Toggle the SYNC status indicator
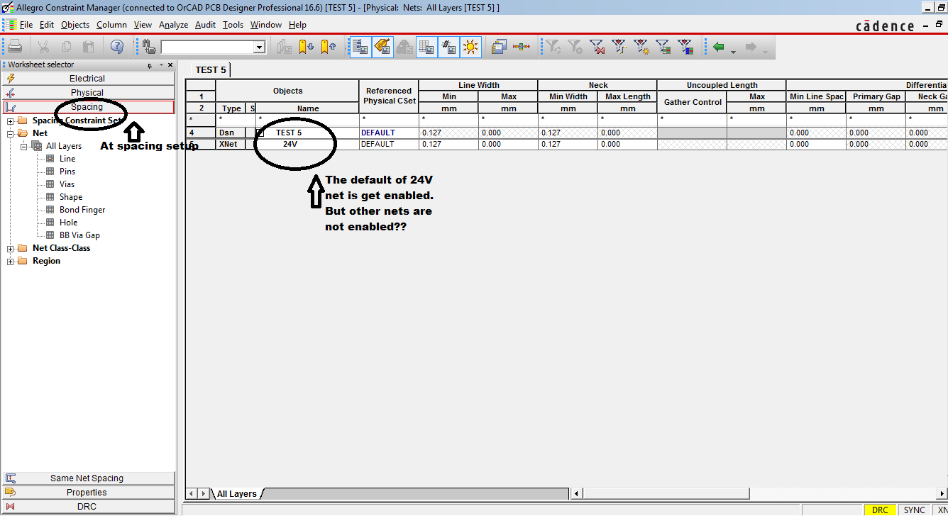Image resolution: width=948 pixels, height=516 pixels. click(x=914, y=510)
